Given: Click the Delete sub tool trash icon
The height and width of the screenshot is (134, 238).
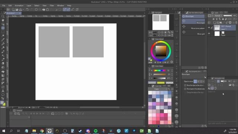Looking at the screenshot, I should click(206, 68).
